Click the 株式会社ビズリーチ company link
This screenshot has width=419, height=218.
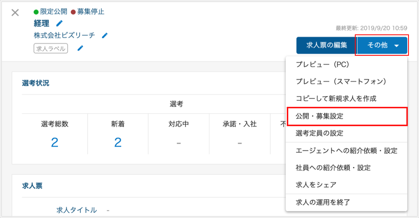65,35
